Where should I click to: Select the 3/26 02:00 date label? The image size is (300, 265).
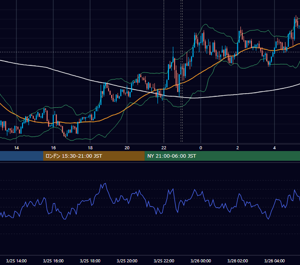tap(238, 261)
